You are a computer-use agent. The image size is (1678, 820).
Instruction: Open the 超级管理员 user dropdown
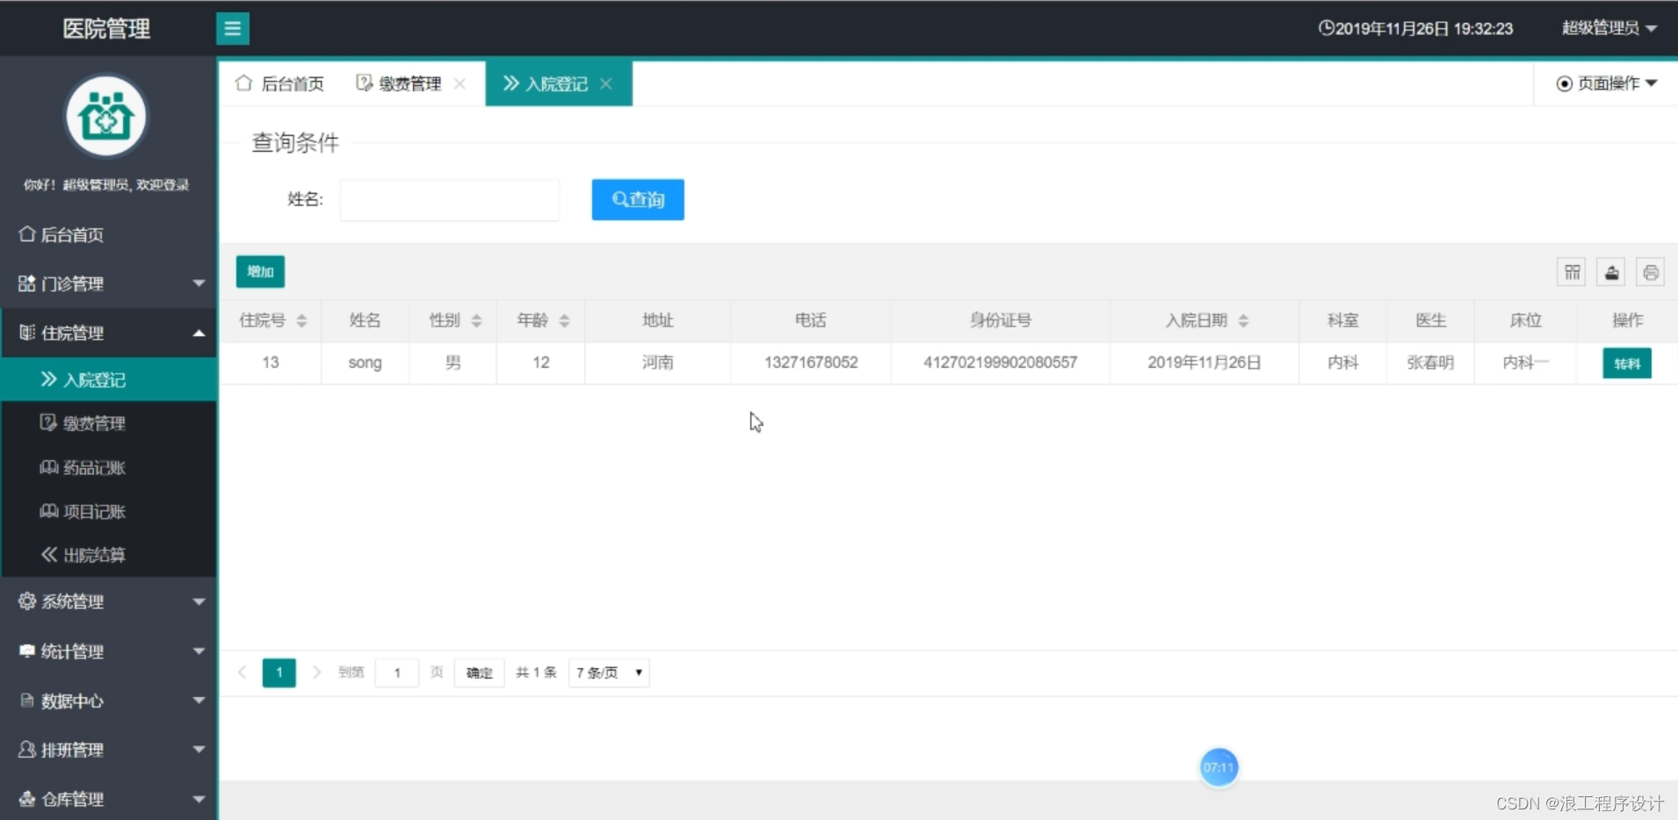click(x=1609, y=28)
